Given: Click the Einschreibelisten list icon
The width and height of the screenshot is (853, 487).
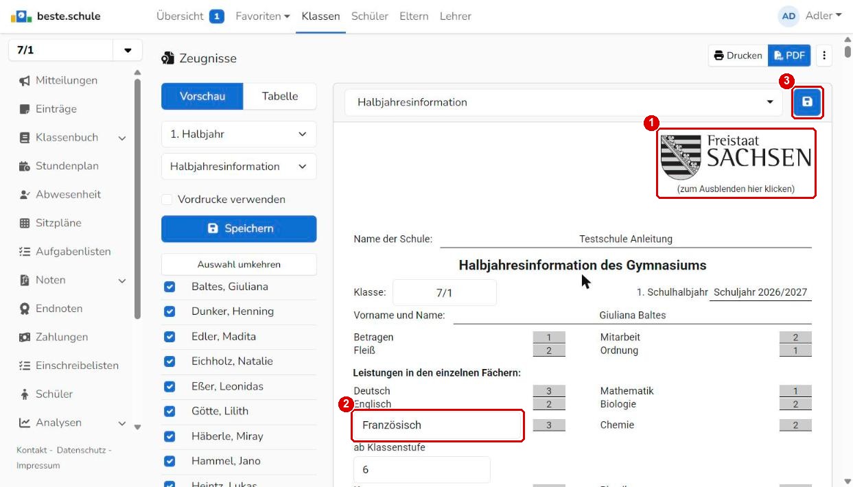Looking at the screenshot, I should 25,366.
